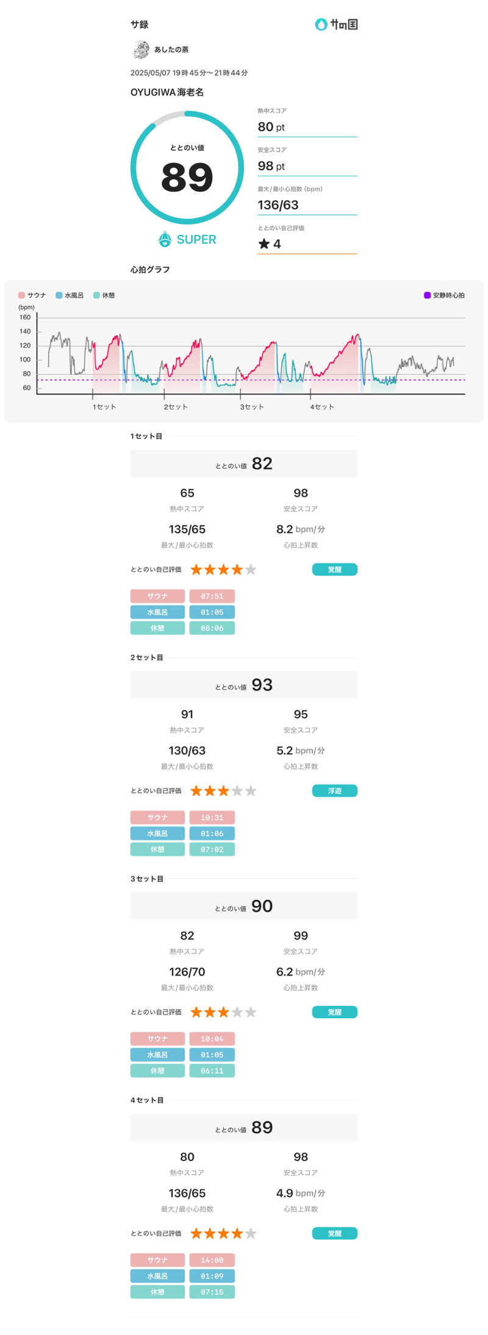This screenshot has width=488, height=1335.
Task: Click the SUPER sauna hat icon
Action: (x=165, y=239)
